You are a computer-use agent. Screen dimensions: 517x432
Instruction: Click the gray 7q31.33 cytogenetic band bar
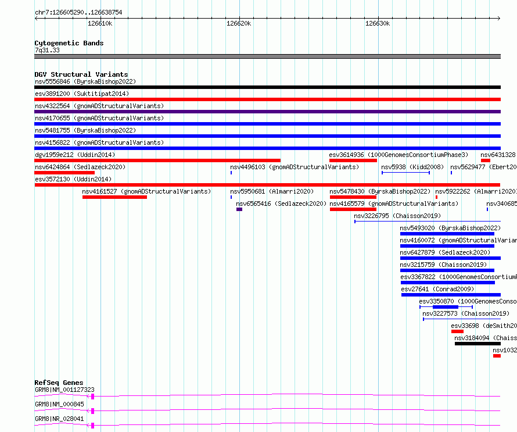(x=267, y=56)
